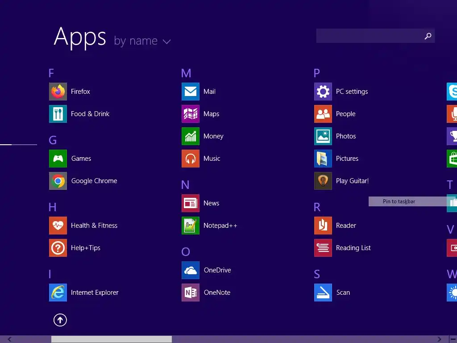Click the scrollbar right arrow
This screenshot has width=457, height=343.
click(x=439, y=339)
